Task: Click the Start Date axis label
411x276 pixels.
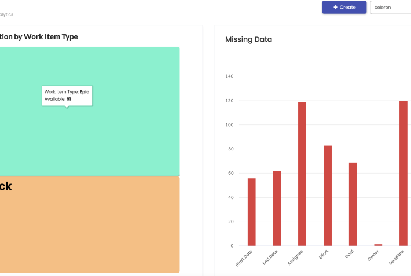Action: click(244, 257)
